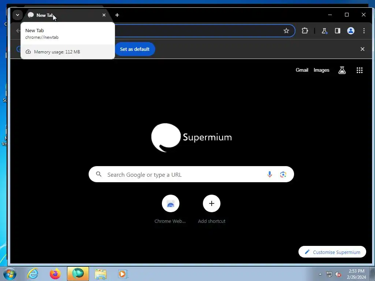Dismiss the default browser infobar
The width and height of the screenshot is (375, 281).
click(x=362, y=49)
